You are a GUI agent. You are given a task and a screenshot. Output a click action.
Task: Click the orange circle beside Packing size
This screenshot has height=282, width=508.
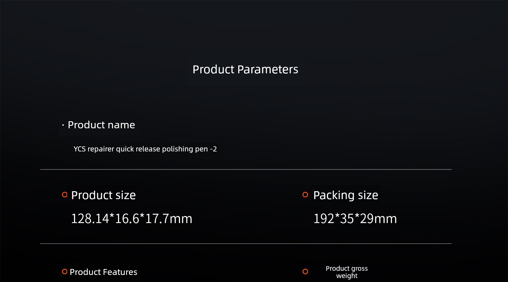pos(305,195)
